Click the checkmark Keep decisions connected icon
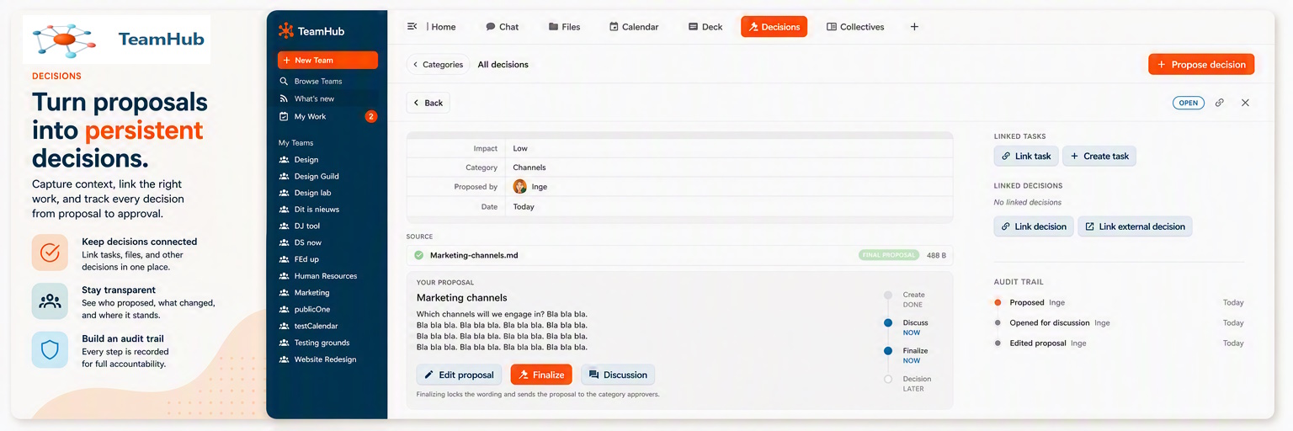This screenshot has width=1293, height=431. (x=50, y=253)
